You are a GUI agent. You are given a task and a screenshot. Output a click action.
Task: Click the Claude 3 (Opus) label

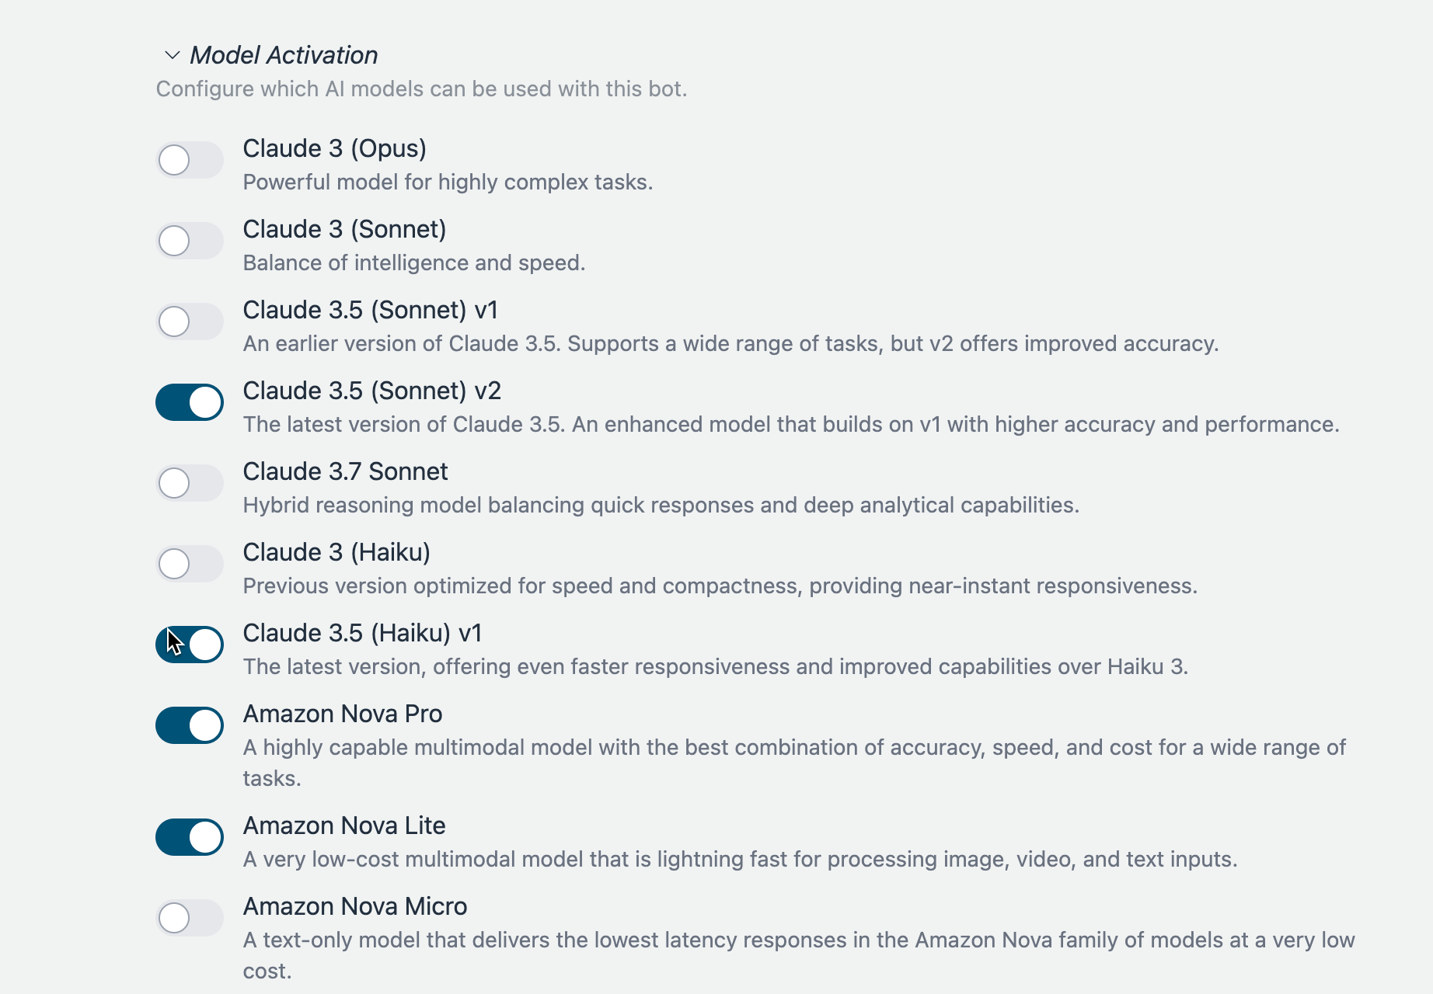tap(334, 148)
